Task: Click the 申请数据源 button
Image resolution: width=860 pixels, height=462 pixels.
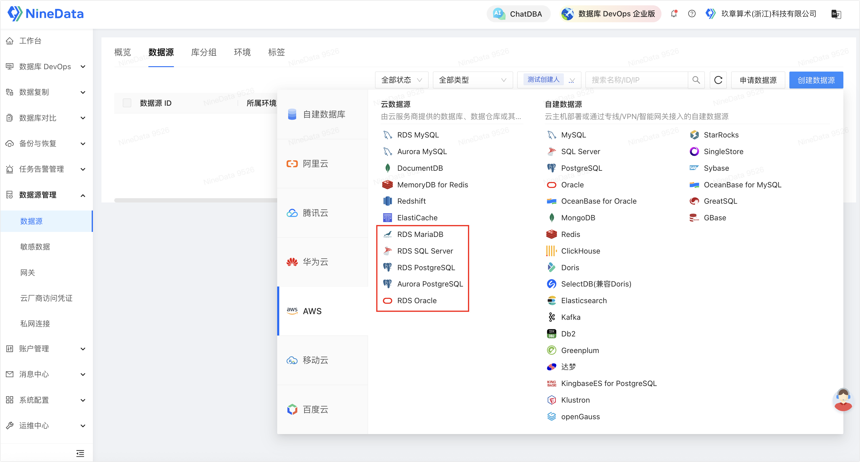Action: [x=758, y=80]
